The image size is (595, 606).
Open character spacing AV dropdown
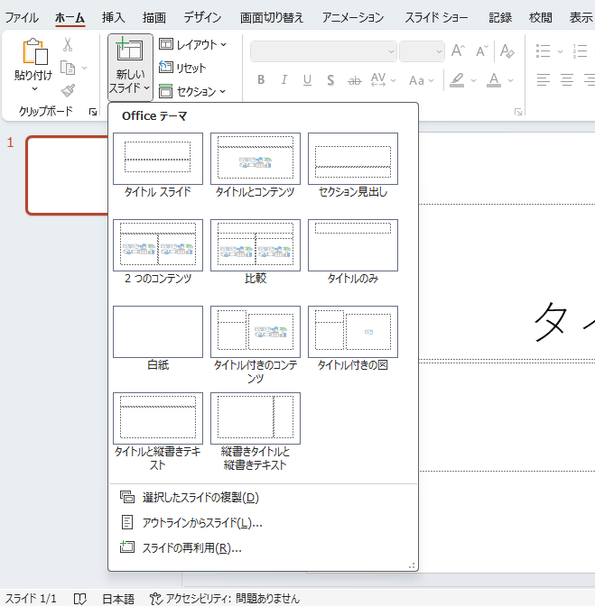[393, 80]
